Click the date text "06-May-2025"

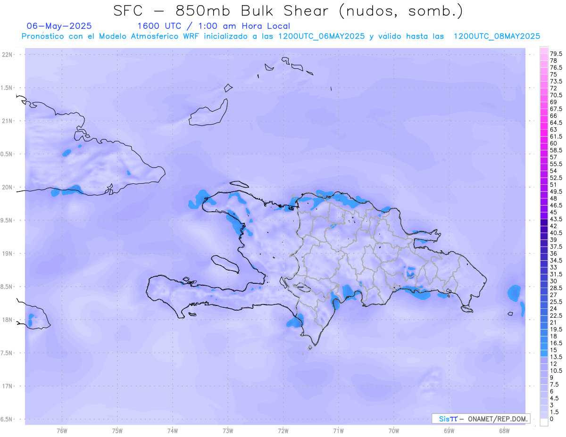(59, 26)
